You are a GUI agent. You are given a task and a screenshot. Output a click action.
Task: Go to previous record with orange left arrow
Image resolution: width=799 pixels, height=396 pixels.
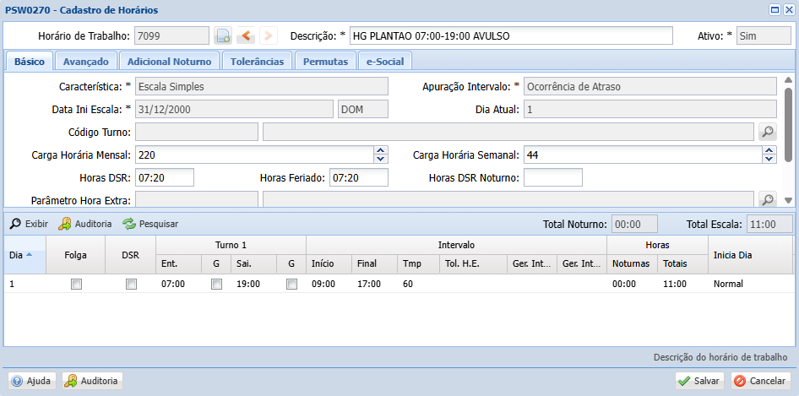246,36
